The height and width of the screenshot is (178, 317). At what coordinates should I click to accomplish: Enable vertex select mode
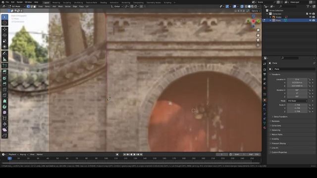28,6
